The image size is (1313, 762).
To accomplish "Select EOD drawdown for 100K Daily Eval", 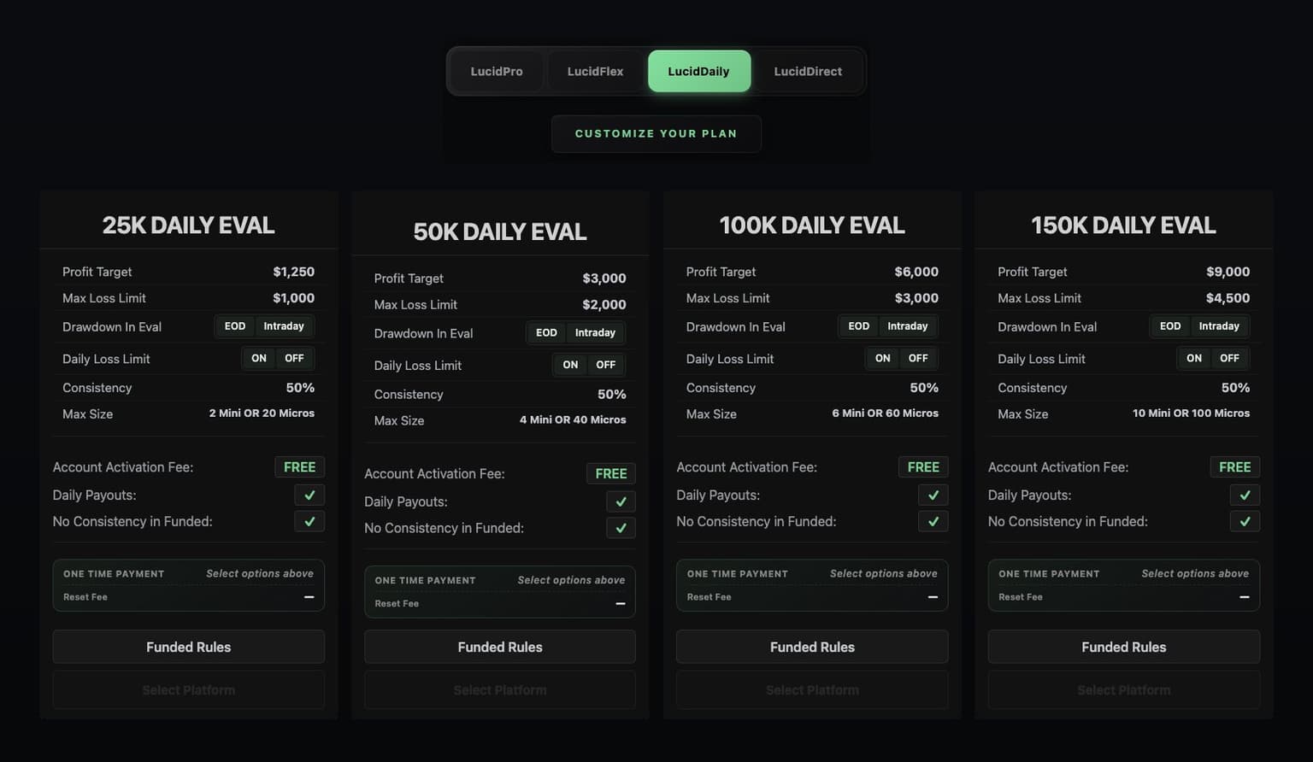I will pyautogui.click(x=859, y=326).
